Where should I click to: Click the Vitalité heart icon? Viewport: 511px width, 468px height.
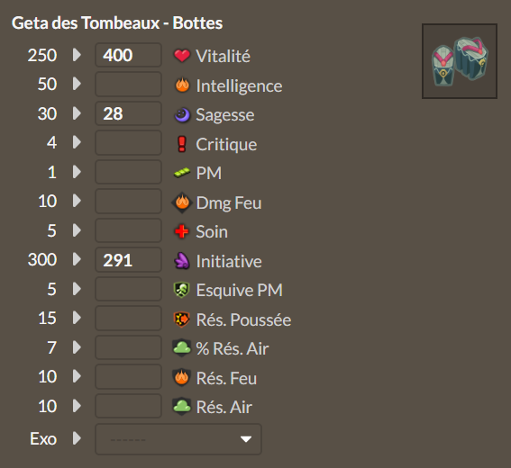tap(182, 55)
